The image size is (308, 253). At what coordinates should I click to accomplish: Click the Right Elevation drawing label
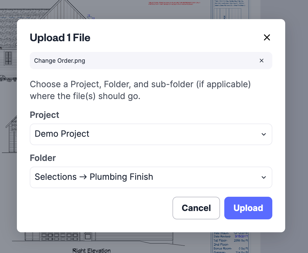(x=91, y=250)
